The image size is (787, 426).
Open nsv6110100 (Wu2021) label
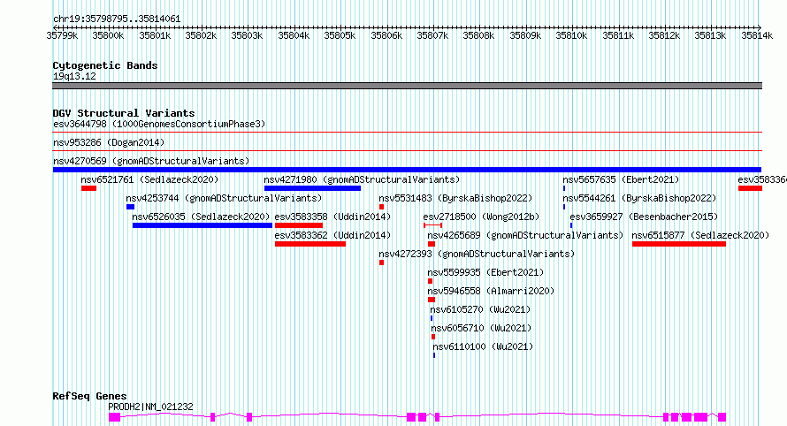click(x=483, y=346)
